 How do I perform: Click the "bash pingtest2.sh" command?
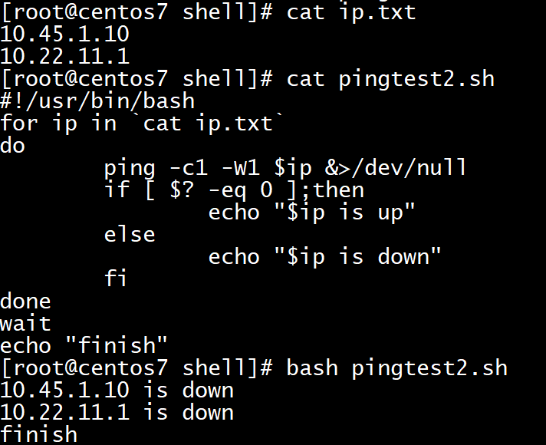[x=396, y=368]
